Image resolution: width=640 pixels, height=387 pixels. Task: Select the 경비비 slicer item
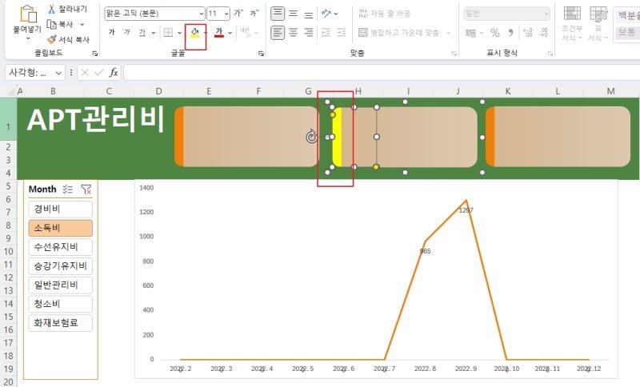click(x=61, y=209)
